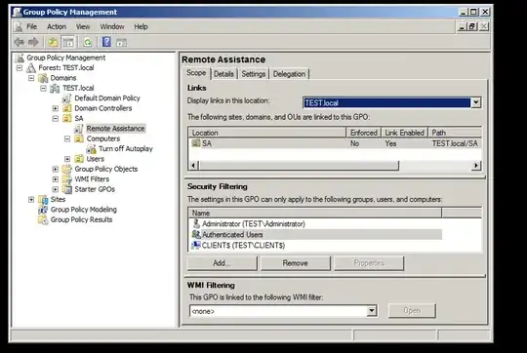Click the Group Policy Objects folder icon
This screenshot has width=527, height=353.
[67, 170]
